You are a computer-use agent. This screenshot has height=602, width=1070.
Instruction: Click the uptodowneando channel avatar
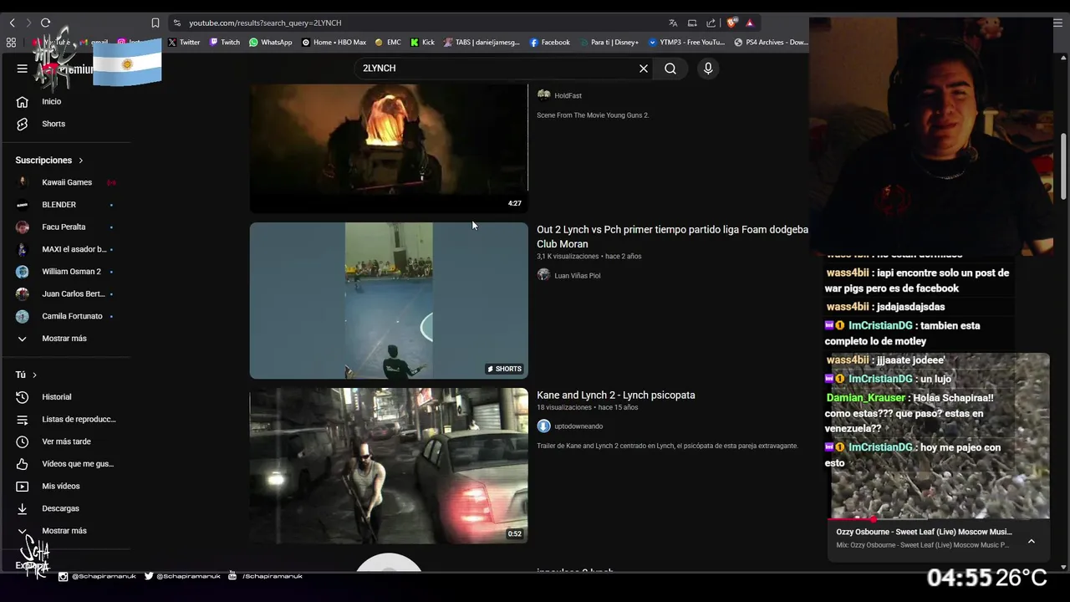coord(543,426)
